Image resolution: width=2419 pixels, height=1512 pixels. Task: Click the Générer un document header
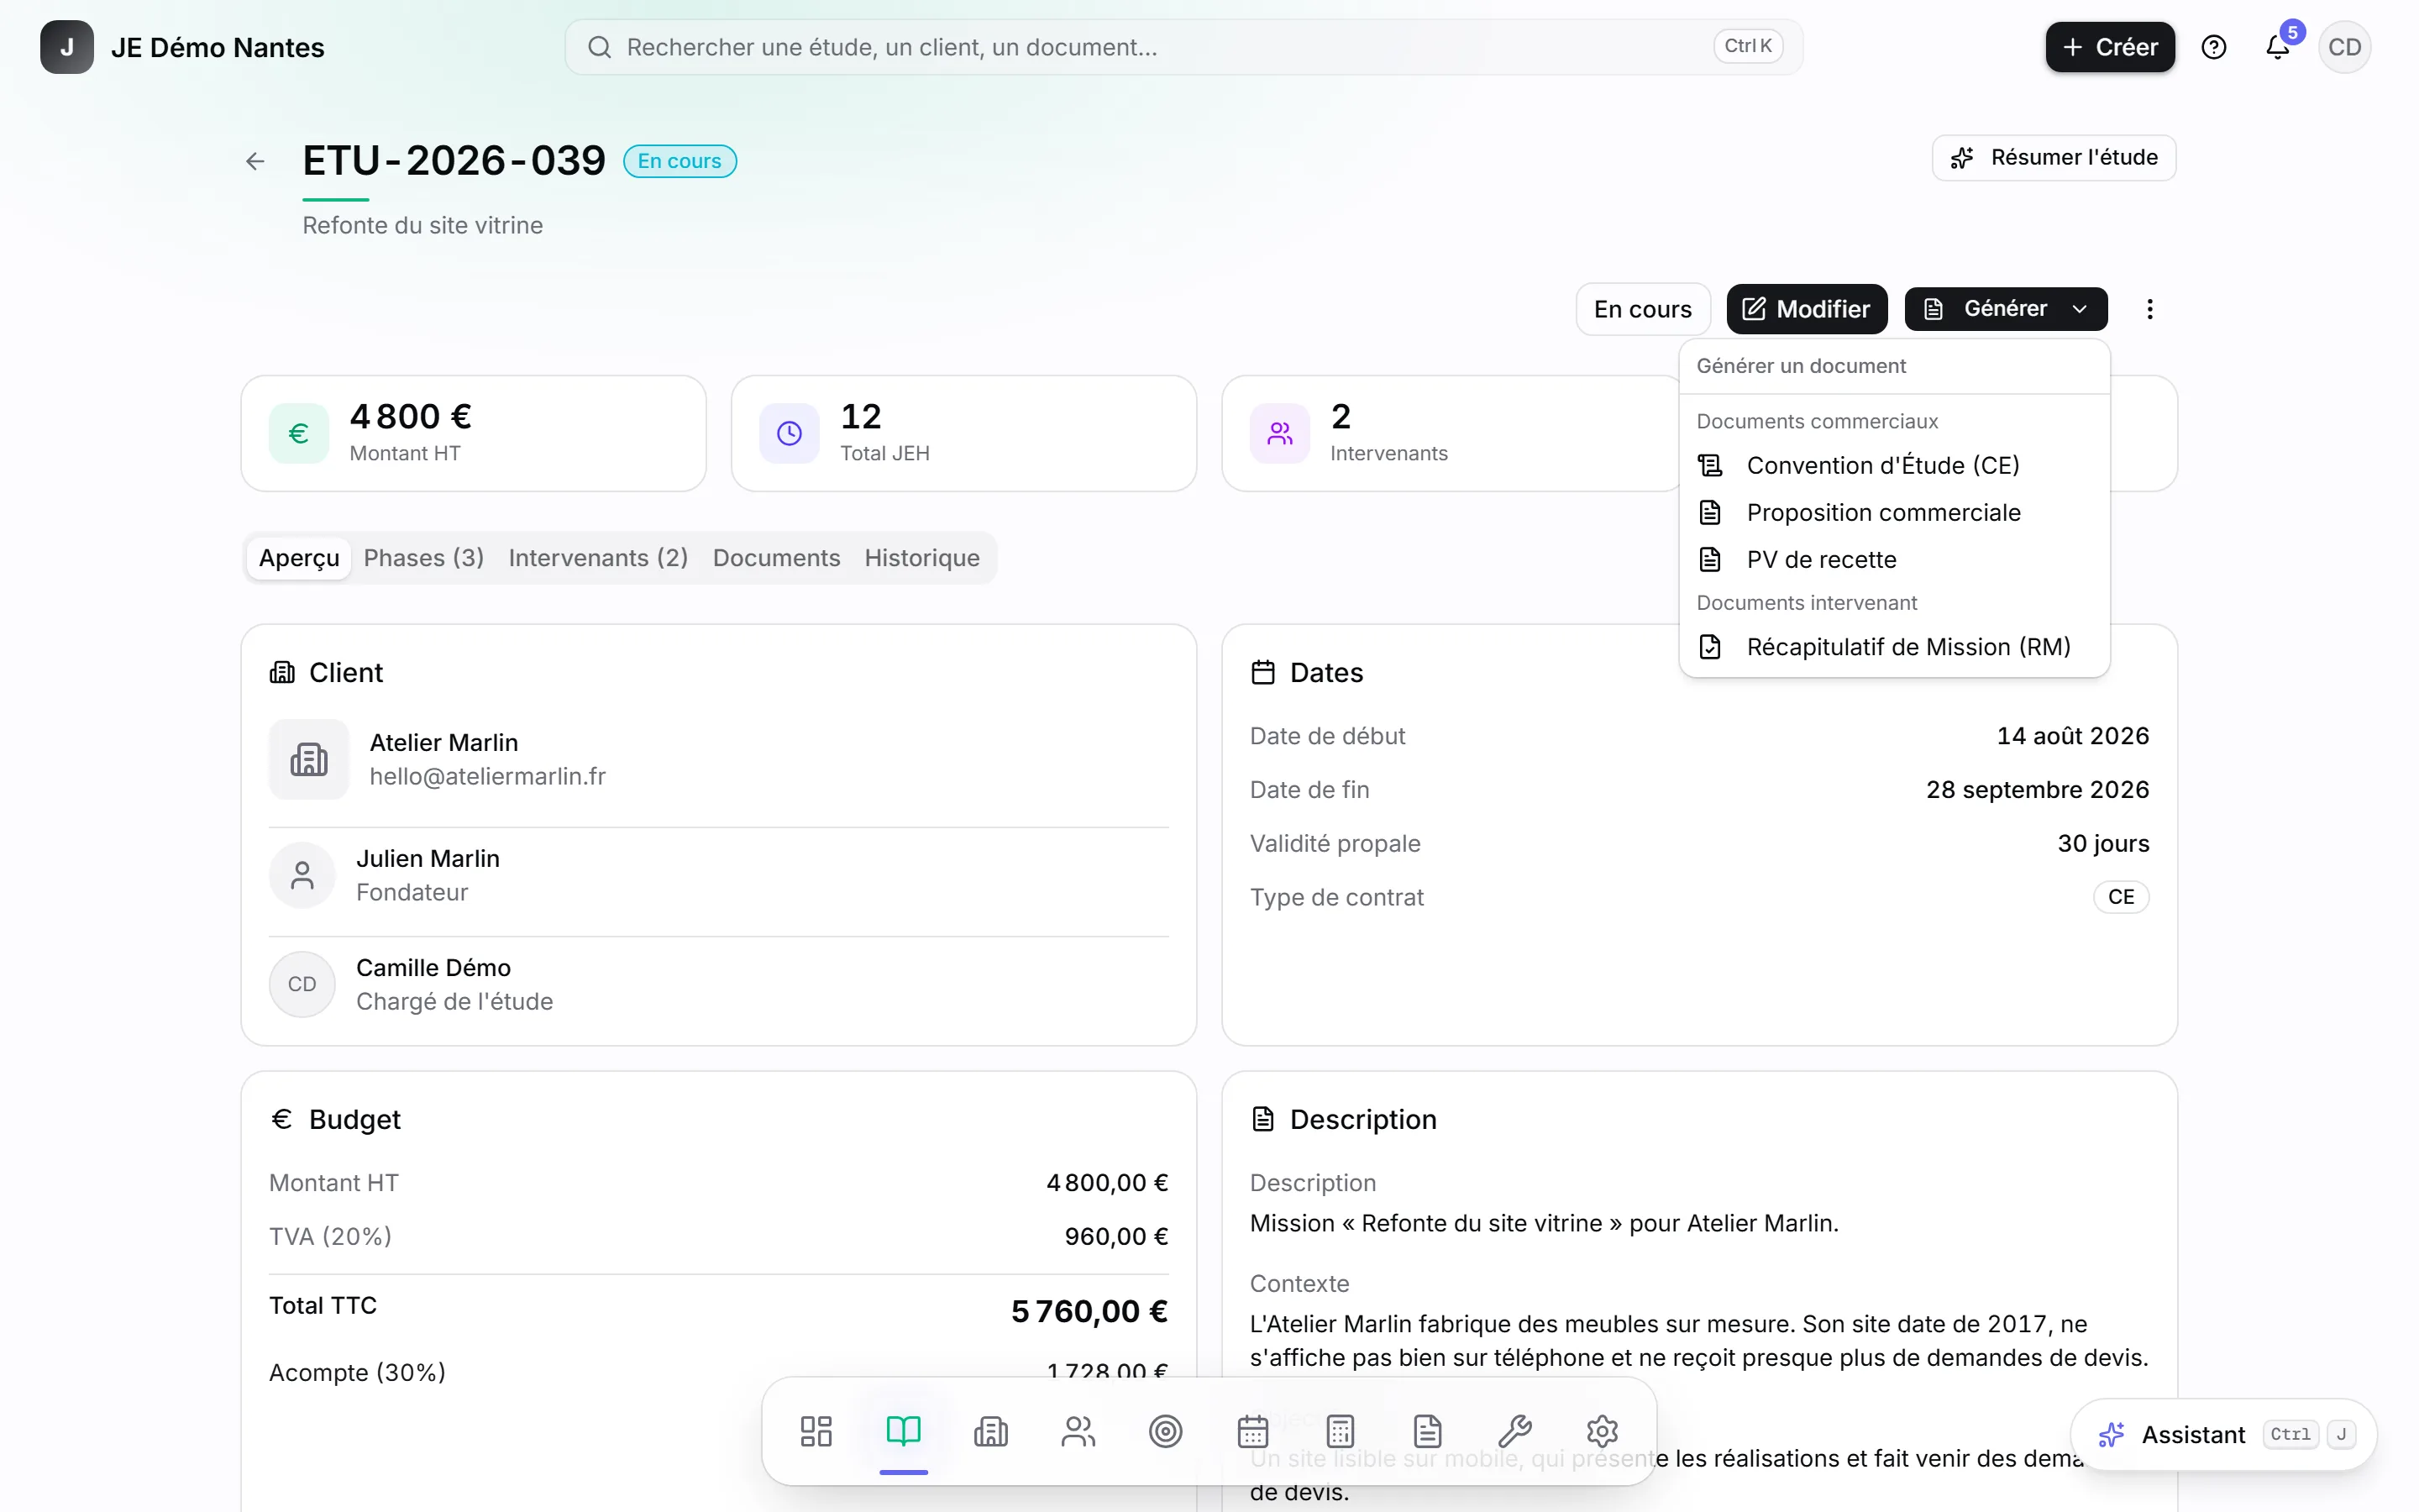pyautogui.click(x=1800, y=366)
